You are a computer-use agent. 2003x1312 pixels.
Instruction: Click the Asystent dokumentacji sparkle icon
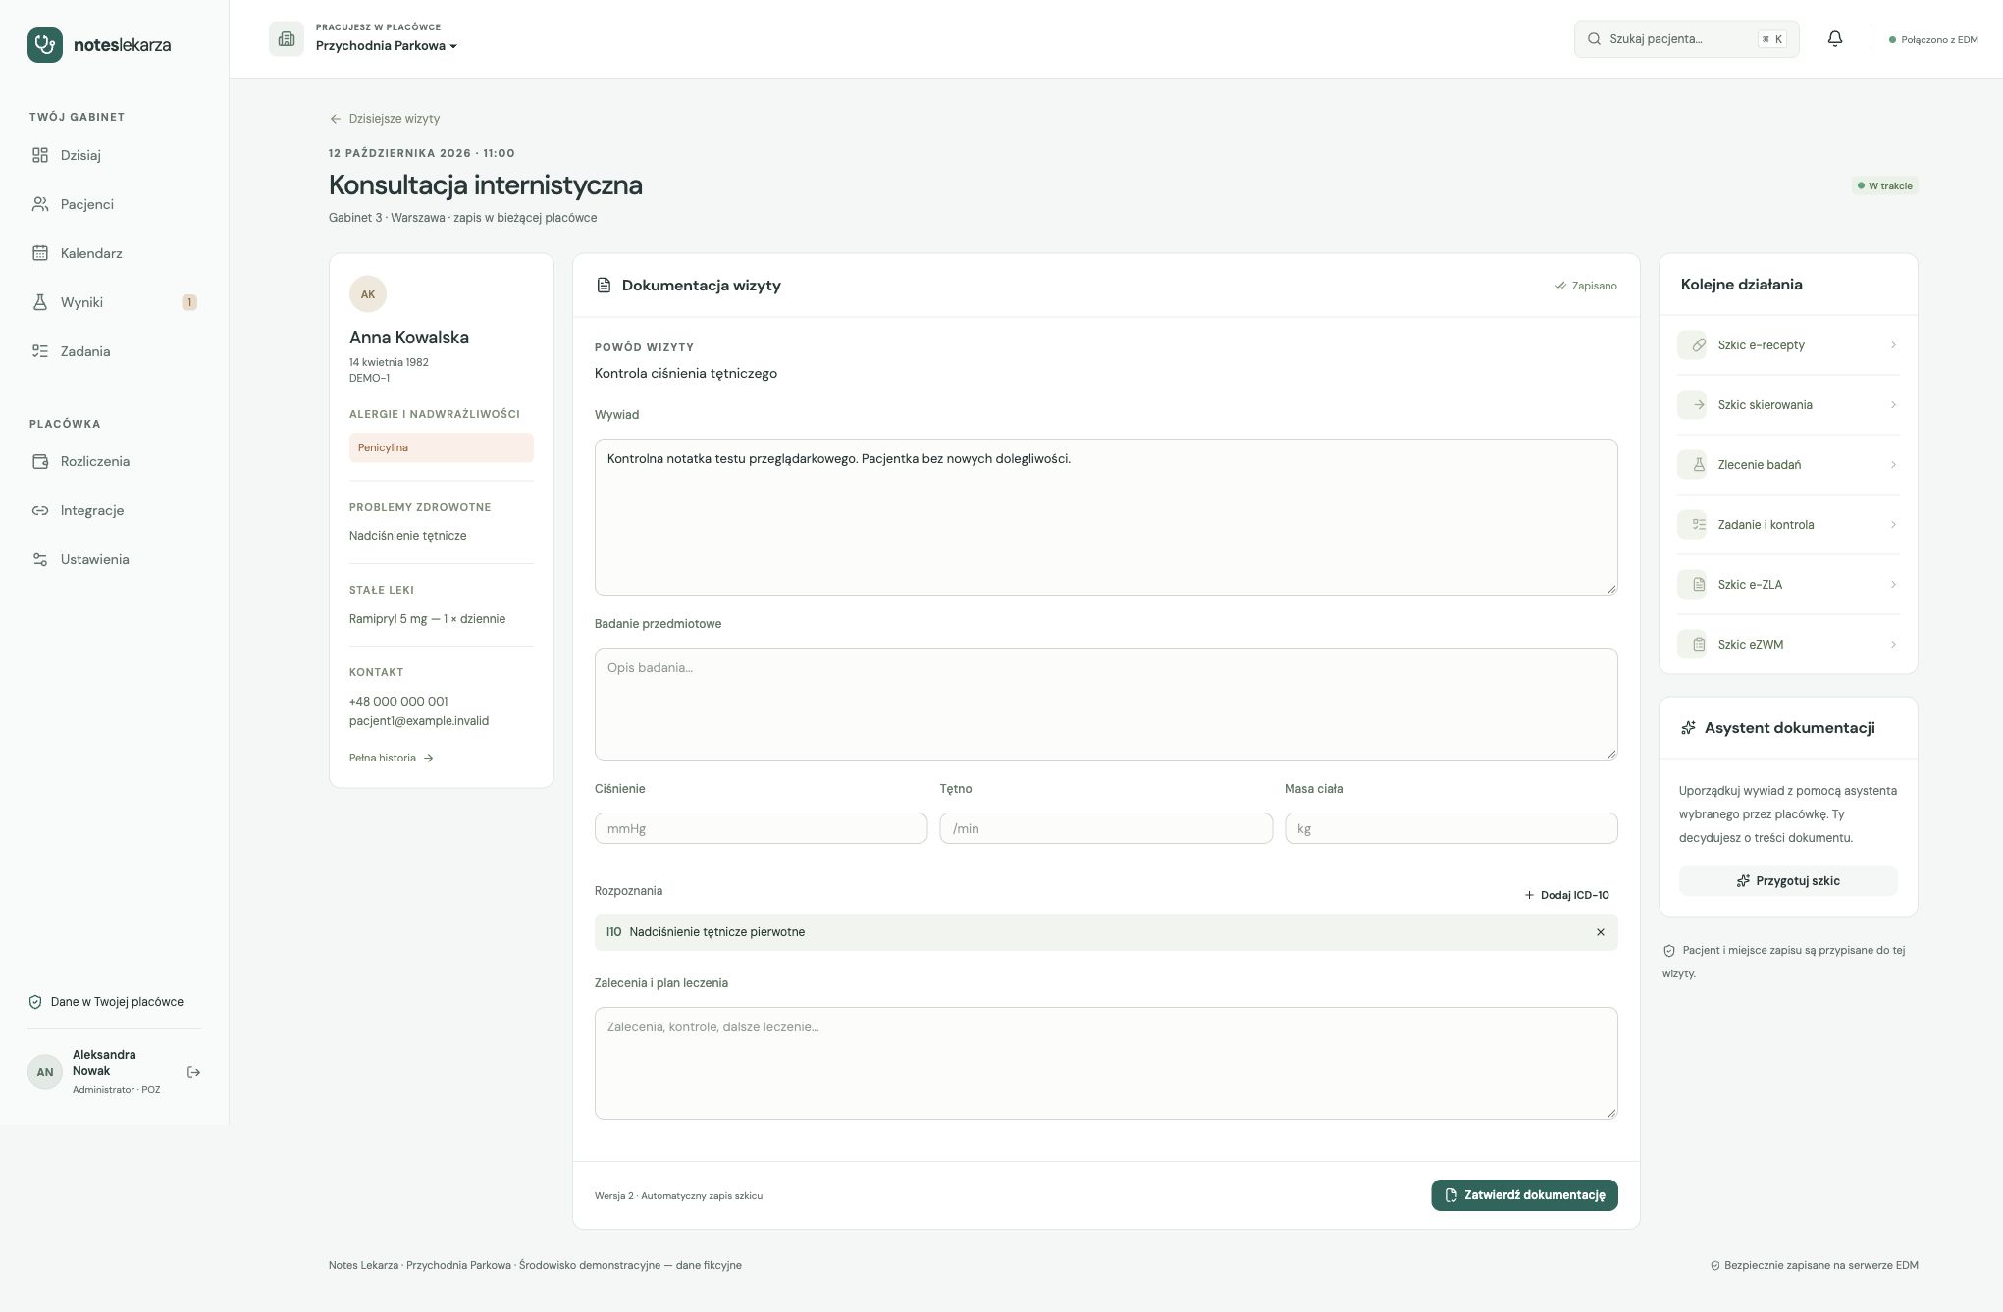1688,728
